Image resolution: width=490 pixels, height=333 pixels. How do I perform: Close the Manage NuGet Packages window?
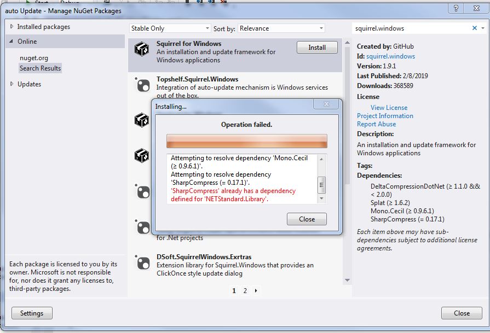point(462,313)
